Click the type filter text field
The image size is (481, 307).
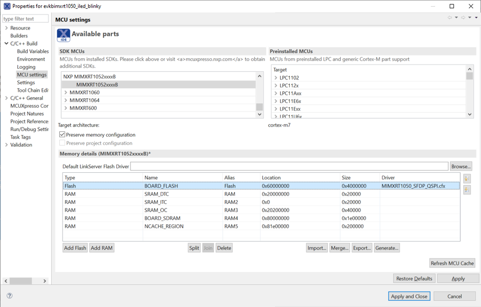[x=26, y=19]
